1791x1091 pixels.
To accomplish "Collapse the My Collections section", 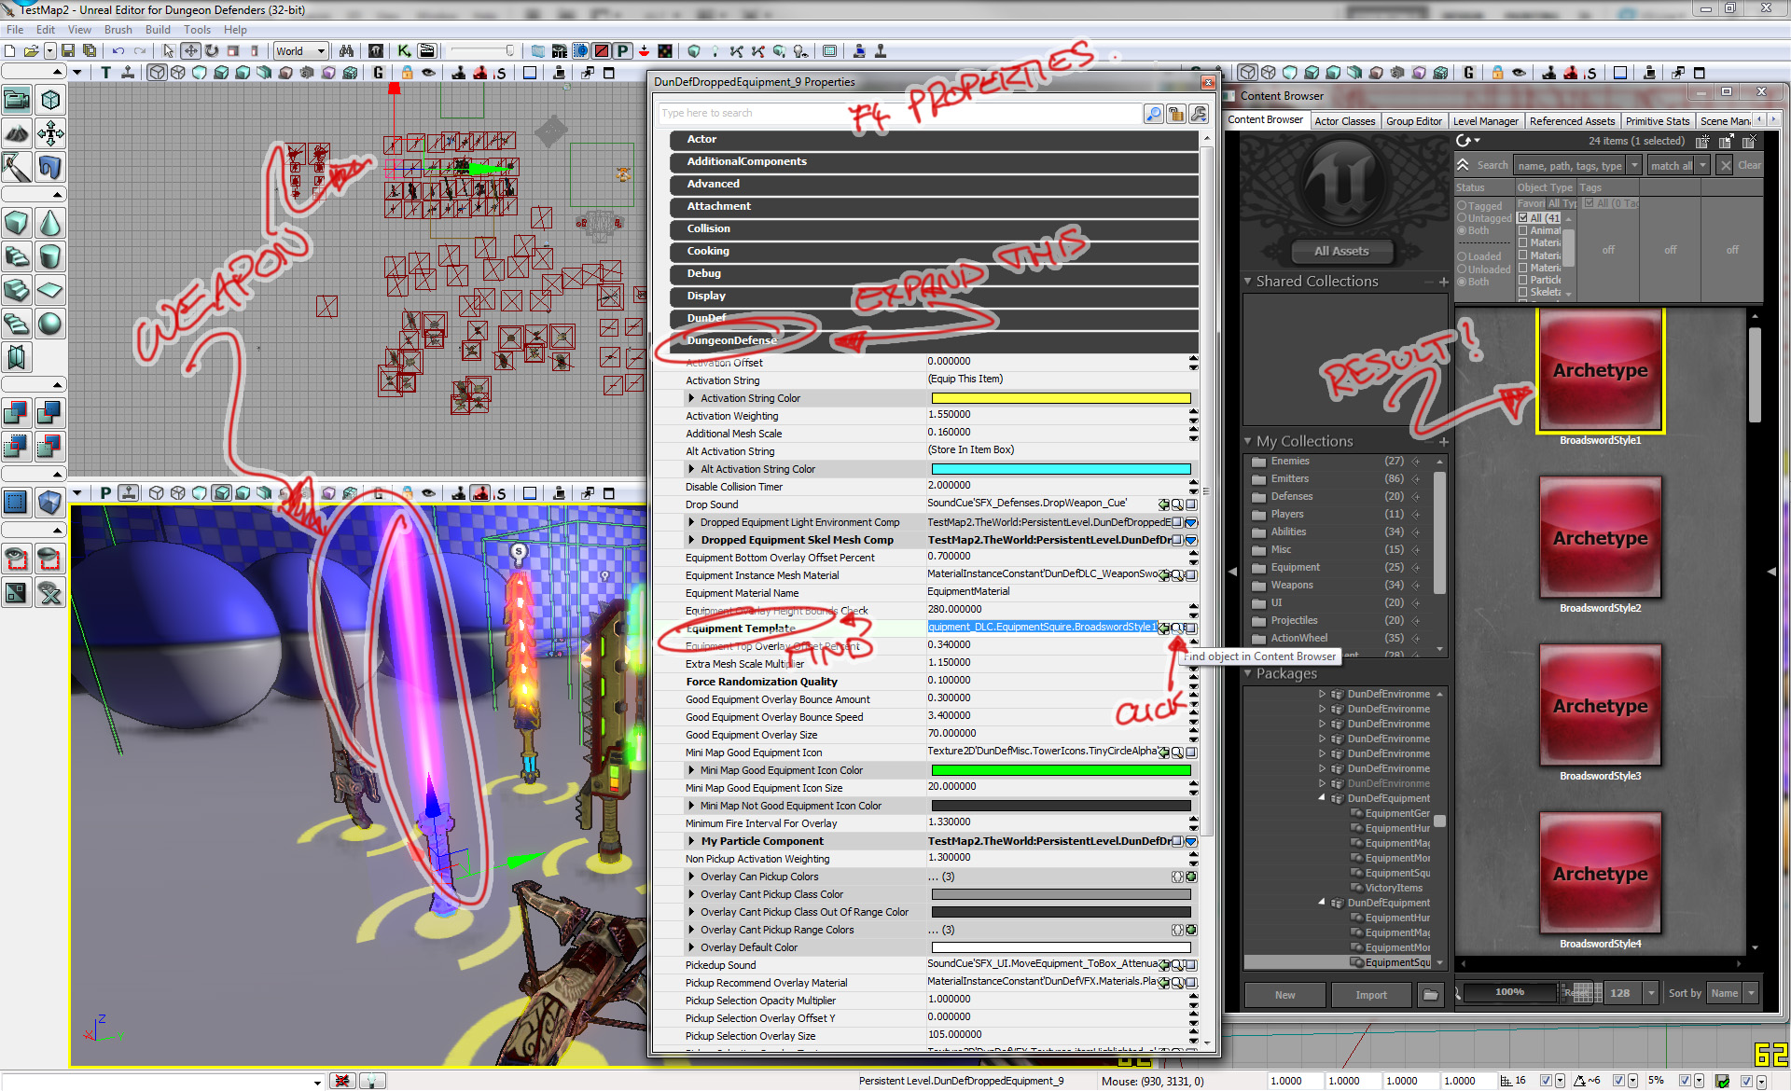I will pyautogui.click(x=1248, y=441).
